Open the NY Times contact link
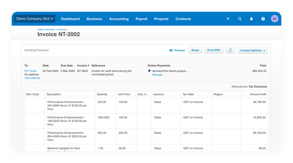Viewport: 293px width, 163px height. point(30,71)
